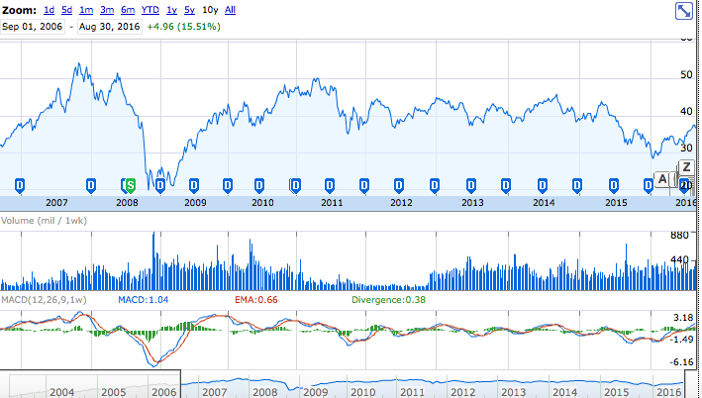Screen dimensions: 702x398
Task: Click the D marker midway between 2010 and 2011
Action: (x=295, y=185)
